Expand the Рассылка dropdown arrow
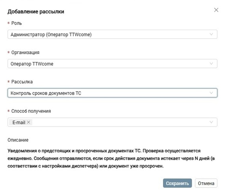Viewport: 225px width, 193px height. coord(211,93)
